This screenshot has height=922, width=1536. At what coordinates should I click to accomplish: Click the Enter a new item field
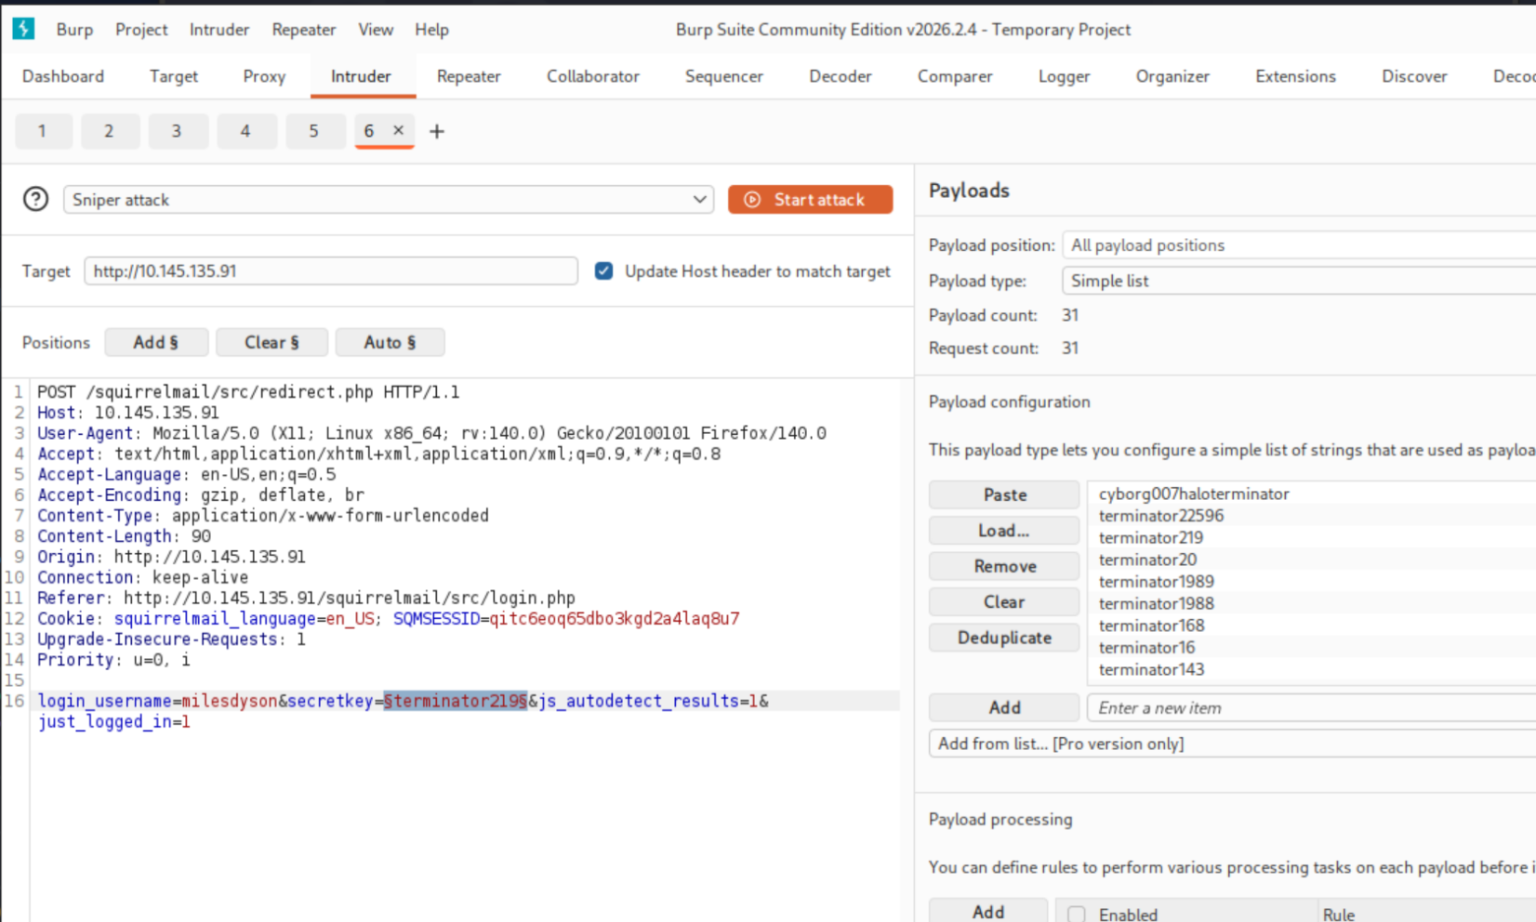coord(1311,707)
